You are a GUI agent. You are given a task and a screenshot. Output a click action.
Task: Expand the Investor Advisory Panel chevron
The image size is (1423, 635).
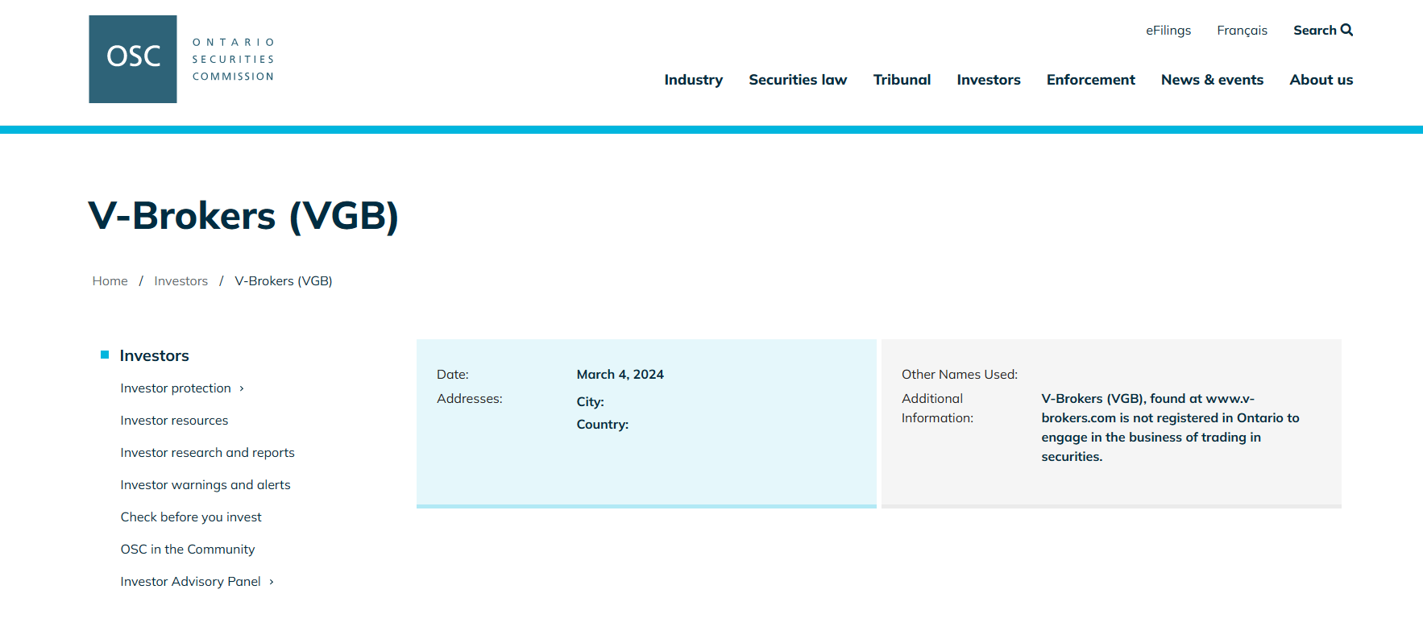[x=272, y=582]
